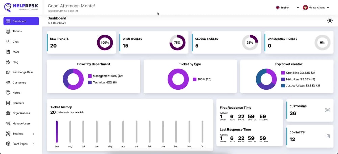The image size is (338, 154).
Task: Click the FAQs question-mark icon
Action: tap(8, 52)
